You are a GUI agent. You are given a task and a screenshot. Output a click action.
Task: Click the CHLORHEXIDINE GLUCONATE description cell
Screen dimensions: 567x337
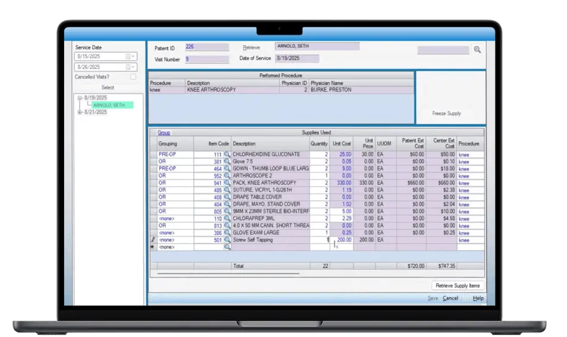270,155
